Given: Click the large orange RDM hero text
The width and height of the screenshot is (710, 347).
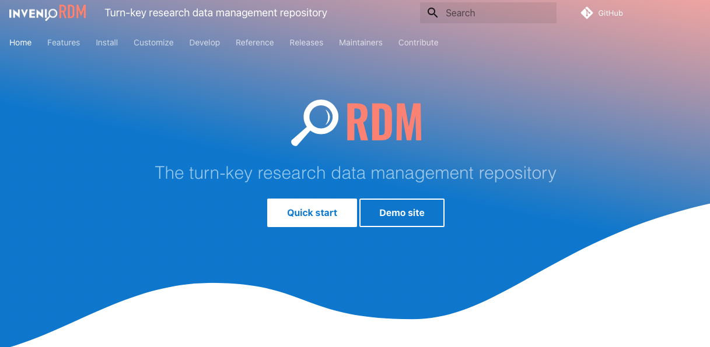Looking at the screenshot, I should pos(384,122).
